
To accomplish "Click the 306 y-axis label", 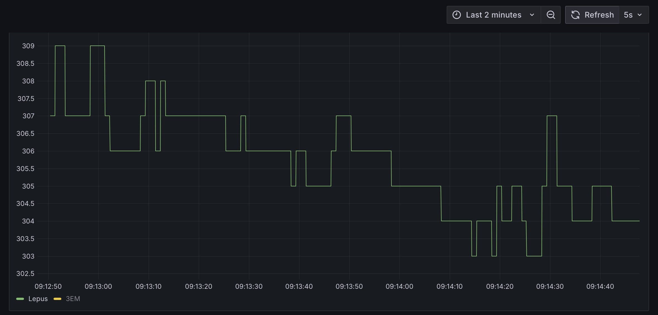I will pyautogui.click(x=28, y=151).
